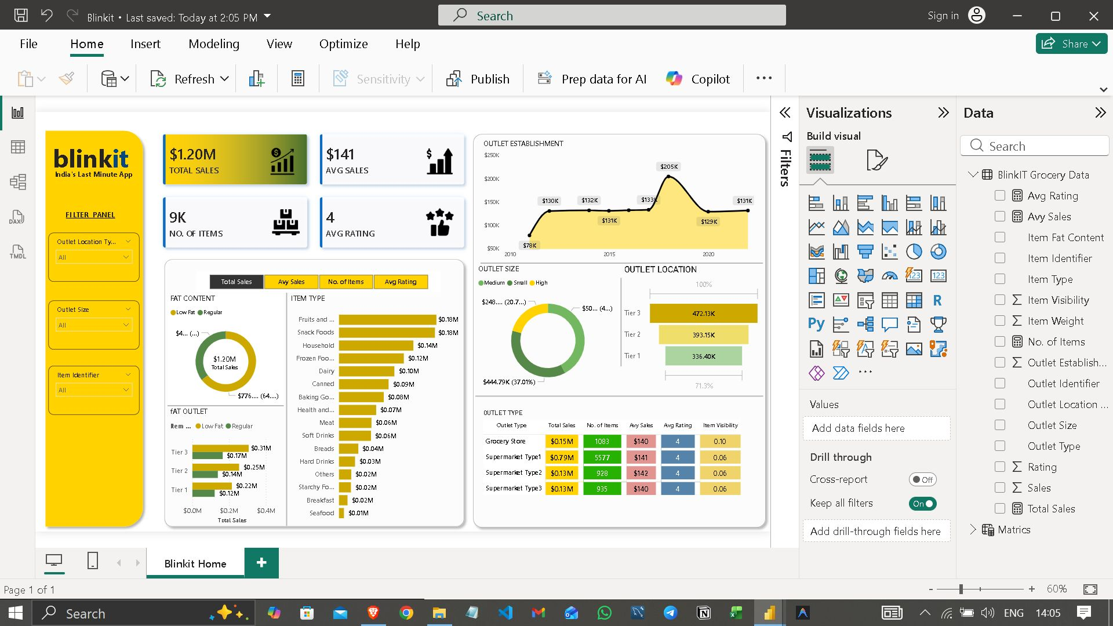Select line chart visual icon

816,227
